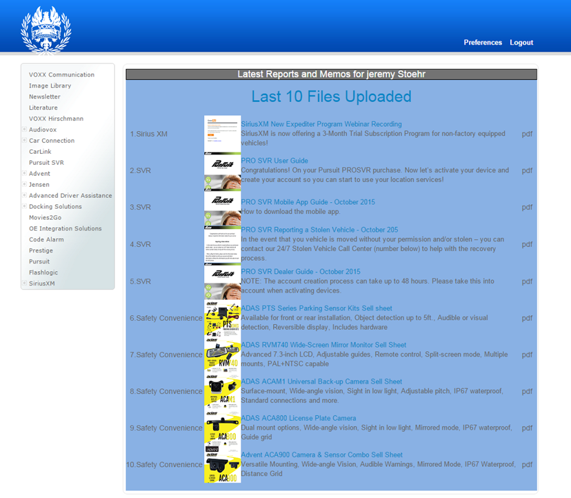The width and height of the screenshot is (571, 498).
Task: Open the Pursuit sidebar item
Action: 39,262
